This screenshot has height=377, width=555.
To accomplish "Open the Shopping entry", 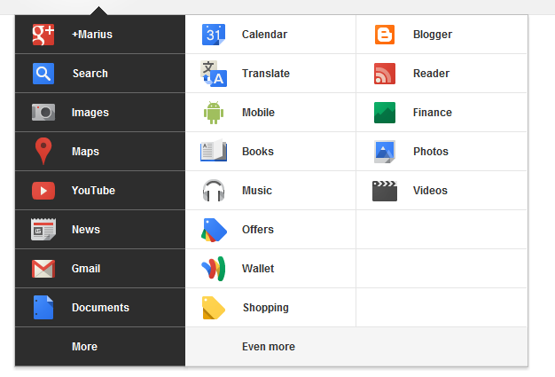I will [270, 308].
